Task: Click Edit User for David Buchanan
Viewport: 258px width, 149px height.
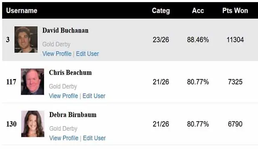Action: tap(87, 54)
